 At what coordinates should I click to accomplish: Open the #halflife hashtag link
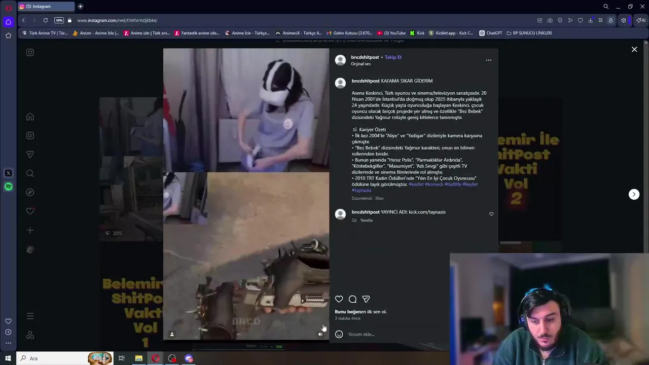click(453, 184)
